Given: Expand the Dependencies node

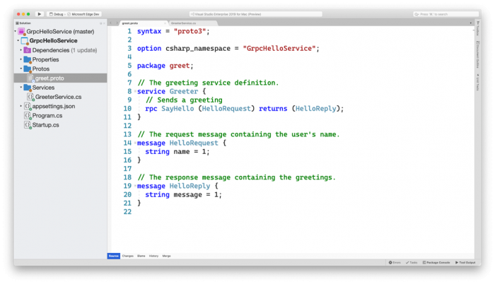Looking at the screenshot, I should (21, 50).
